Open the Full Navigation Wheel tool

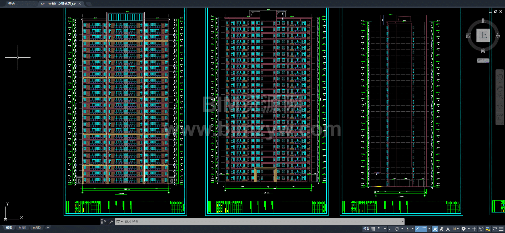(499, 78)
